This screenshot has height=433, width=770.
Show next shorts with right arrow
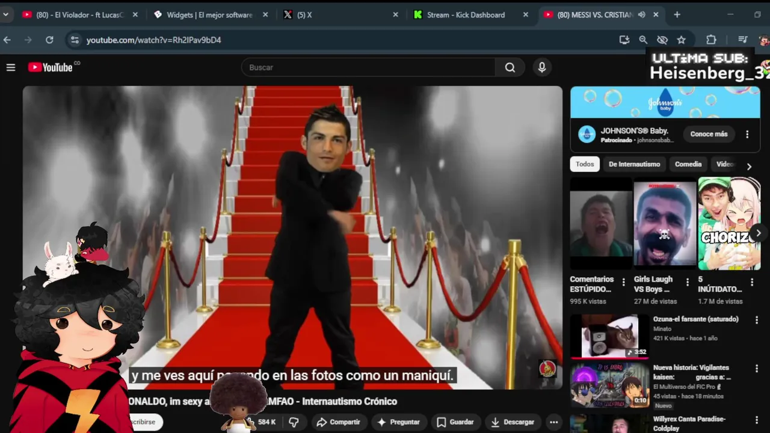[758, 233]
